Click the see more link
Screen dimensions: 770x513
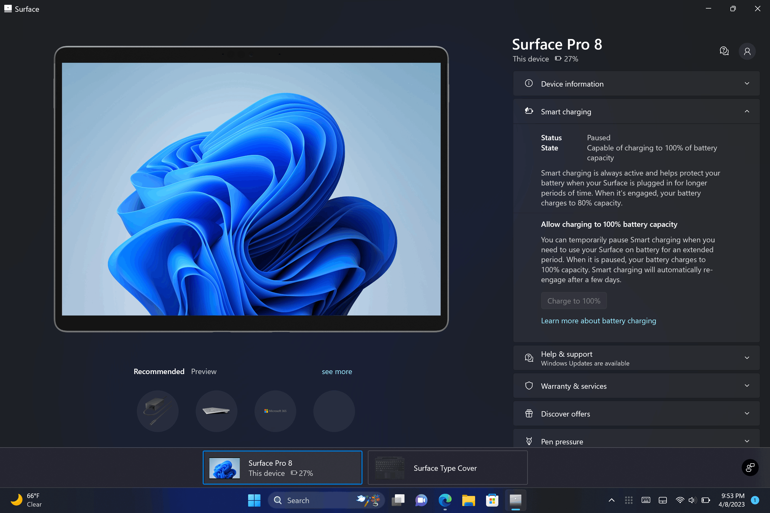click(337, 372)
